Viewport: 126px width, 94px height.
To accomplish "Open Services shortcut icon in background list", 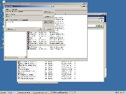I will 19,73.
